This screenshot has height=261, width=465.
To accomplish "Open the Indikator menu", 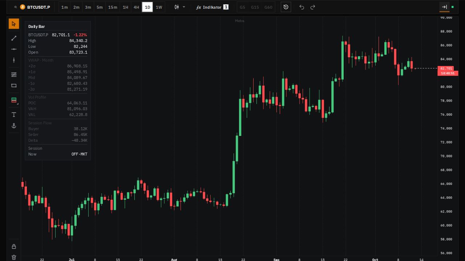I will (212, 7).
